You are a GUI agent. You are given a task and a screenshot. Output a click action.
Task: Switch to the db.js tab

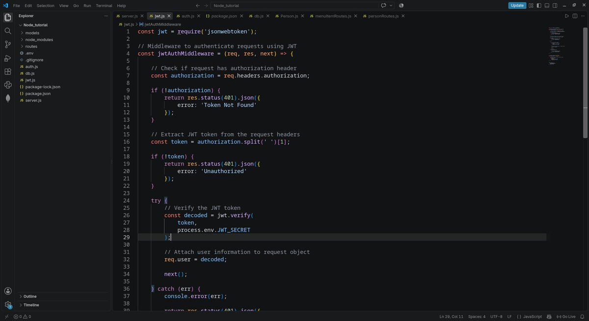click(259, 16)
